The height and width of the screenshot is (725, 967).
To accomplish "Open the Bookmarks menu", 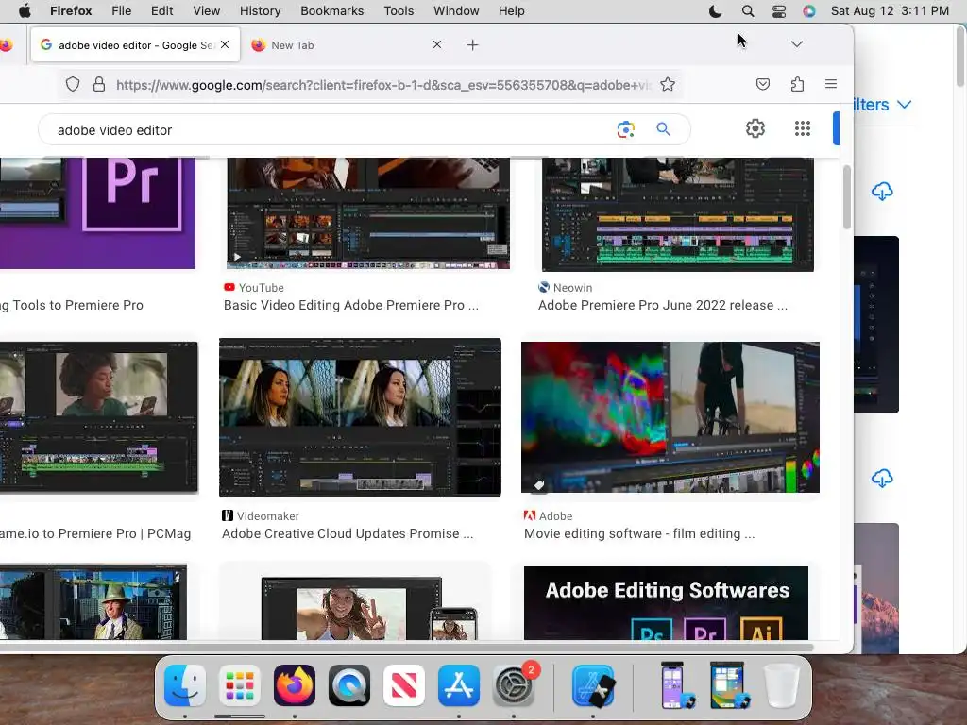I will (331, 10).
